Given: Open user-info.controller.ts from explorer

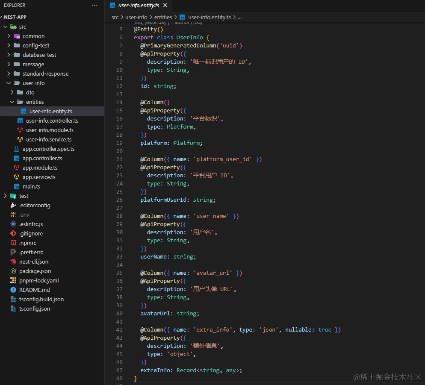Looking at the screenshot, I should click(x=52, y=120).
